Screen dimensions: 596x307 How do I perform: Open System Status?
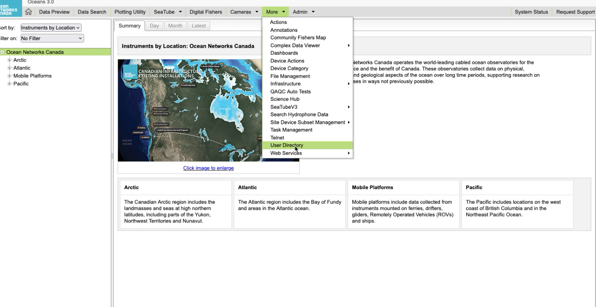[531, 12]
